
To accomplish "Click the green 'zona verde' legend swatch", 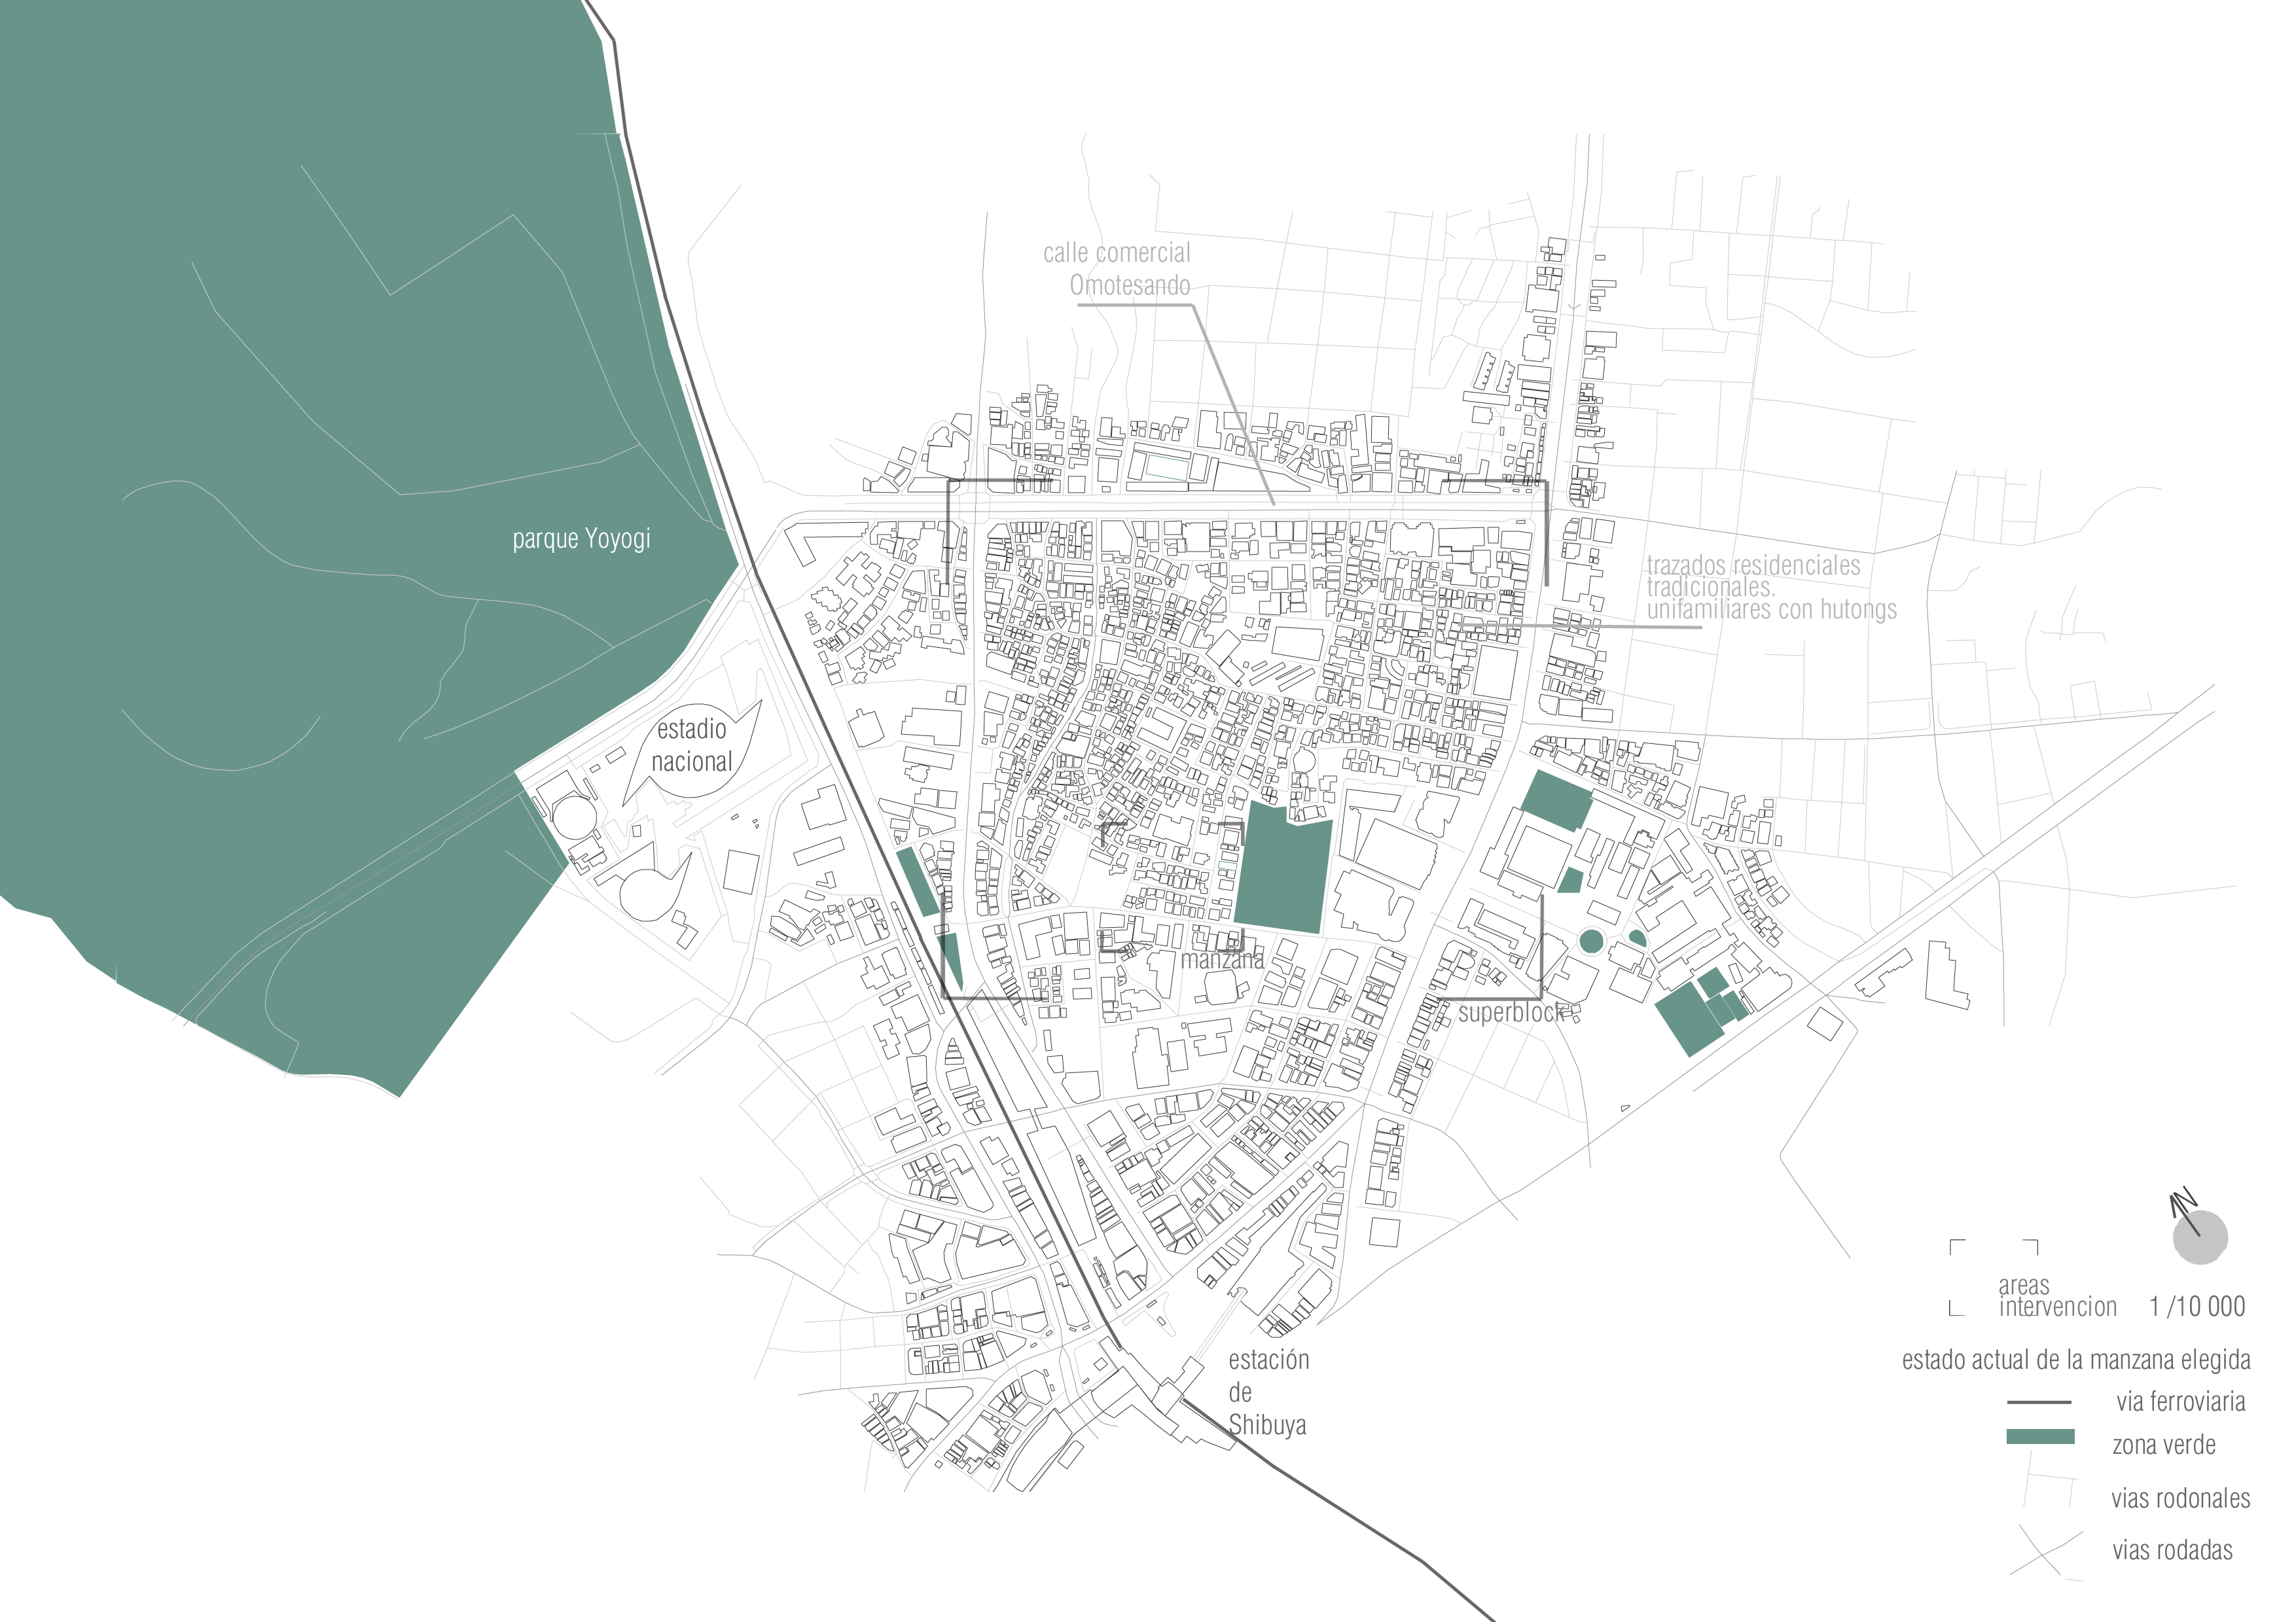I will point(2040,1437).
